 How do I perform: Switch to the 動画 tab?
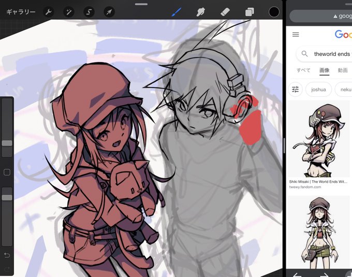pyautogui.click(x=343, y=70)
